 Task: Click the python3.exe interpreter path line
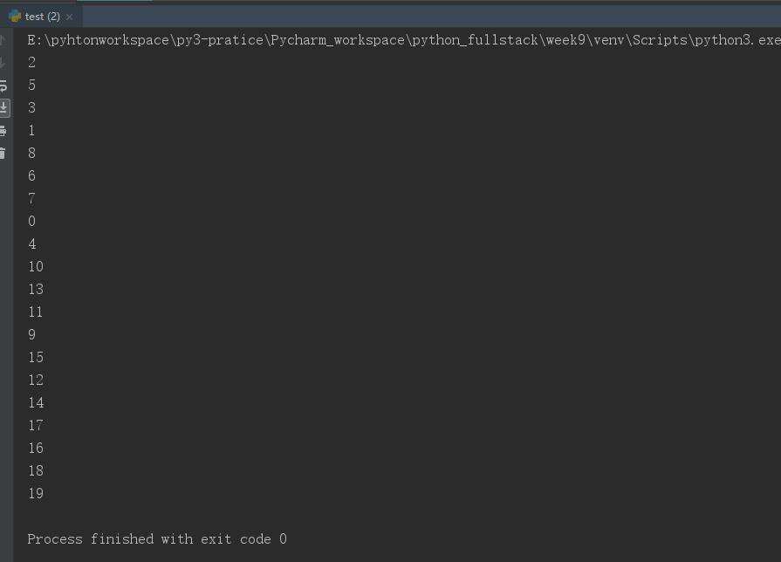pyautogui.click(x=404, y=40)
